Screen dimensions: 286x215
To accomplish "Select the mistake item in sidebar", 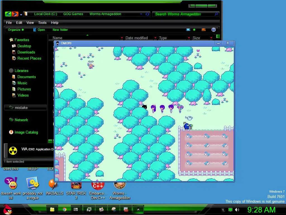I will click(x=25, y=107).
